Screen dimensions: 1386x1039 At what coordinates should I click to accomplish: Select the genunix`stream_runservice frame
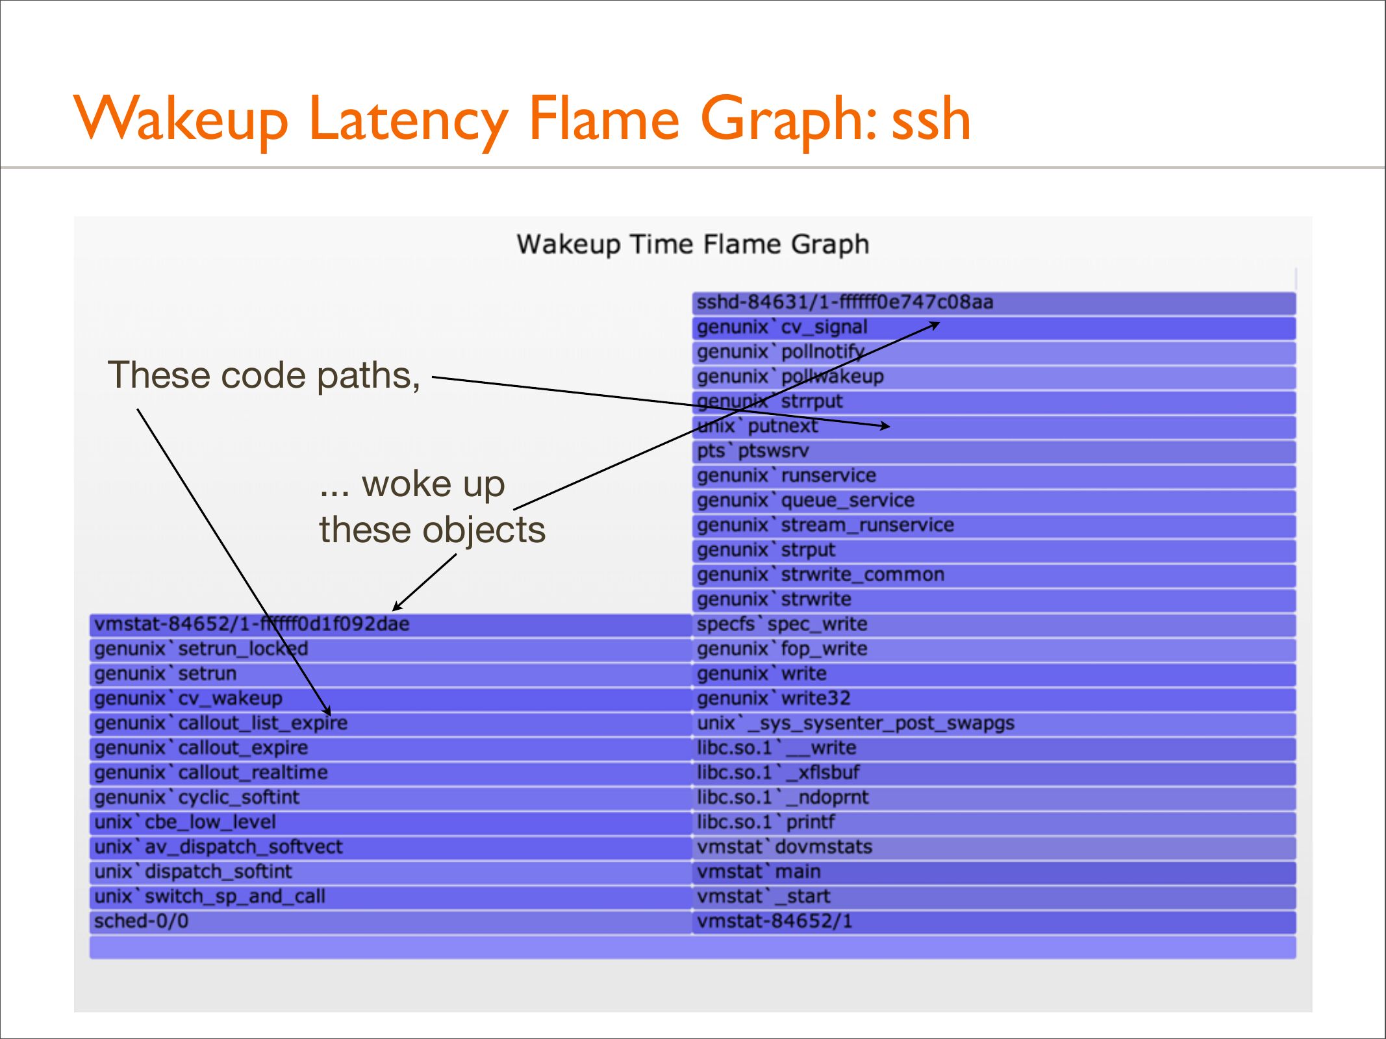click(994, 525)
